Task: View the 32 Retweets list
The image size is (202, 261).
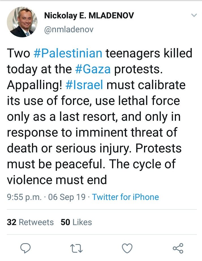Action: (30, 222)
